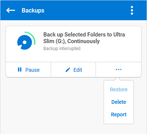This screenshot has height=134, width=147.
Task: Open the vertical three-dot menu in header
Action: [x=132, y=10]
